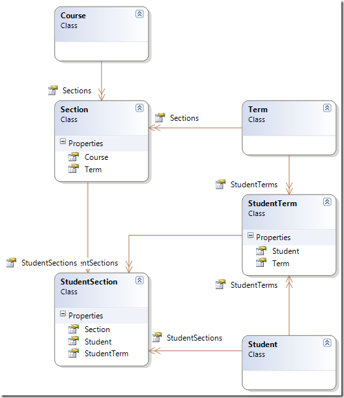Viewport: 344px width, 398px height.
Task: Collapse the StudentTerm class chevron button
Action: 327,202
